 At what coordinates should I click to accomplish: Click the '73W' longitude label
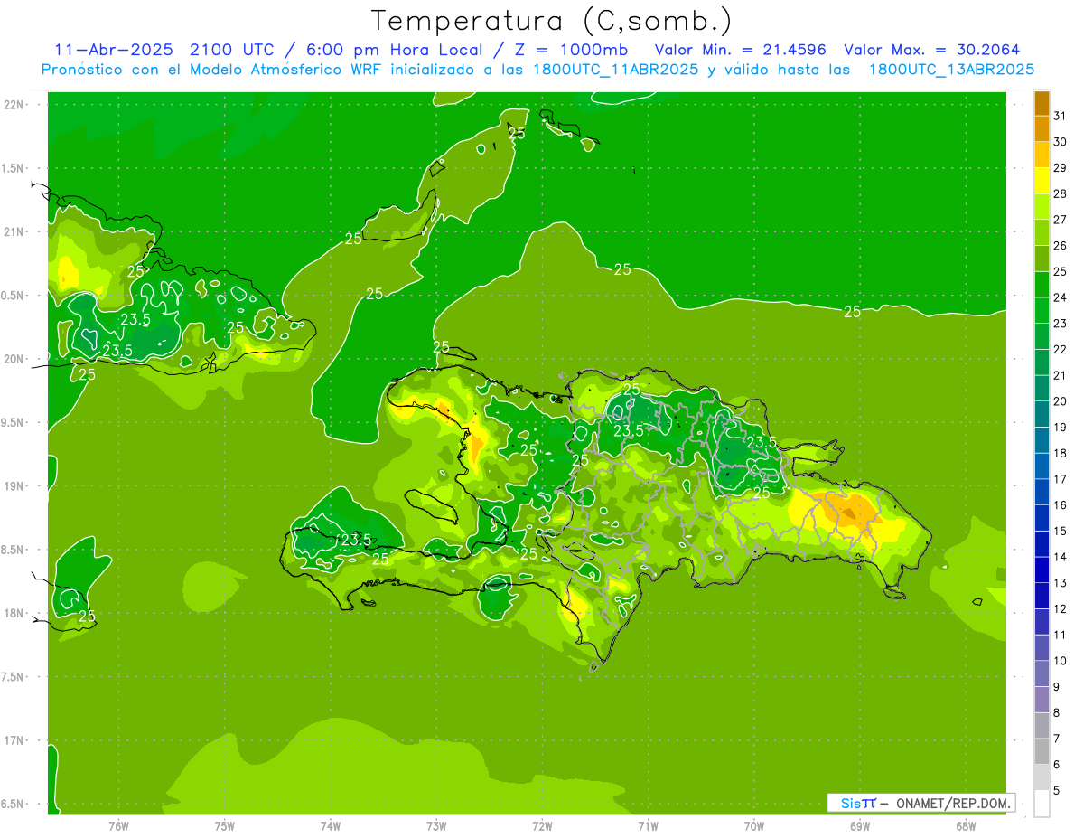[x=436, y=826]
